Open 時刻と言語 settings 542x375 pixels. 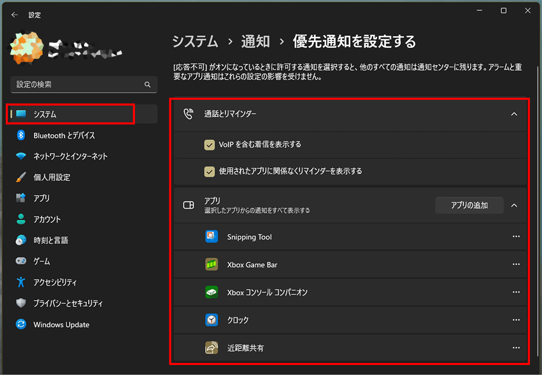click(x=84, y=240)
